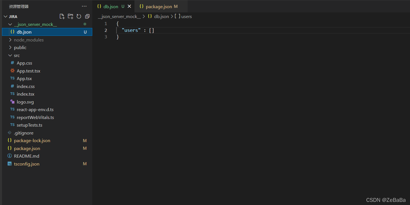Screen dimensions: 410x205
Task: Click the U status badge of db.json row
Action: tap(85, 32)
